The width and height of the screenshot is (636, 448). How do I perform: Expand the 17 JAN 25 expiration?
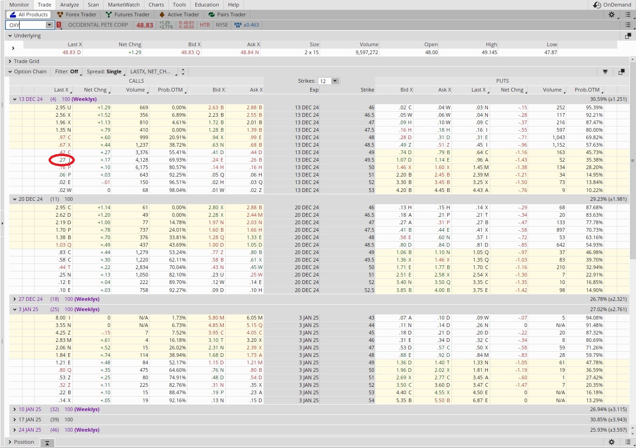[x=15, y=420]
